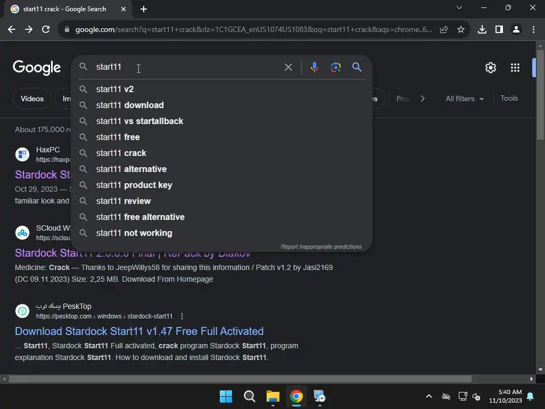Open the Chrome profile icon
Screen dimensions: 545x409
click(x=516, y=30)
